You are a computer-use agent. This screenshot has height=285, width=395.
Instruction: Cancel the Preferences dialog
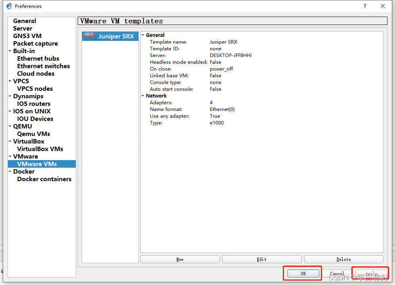tap(337, 274)
